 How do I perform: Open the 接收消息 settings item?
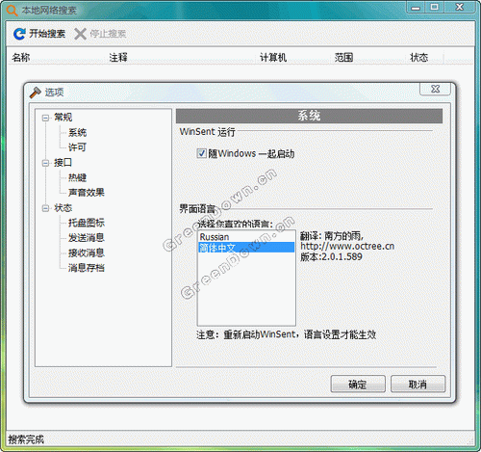pos(87,253)
